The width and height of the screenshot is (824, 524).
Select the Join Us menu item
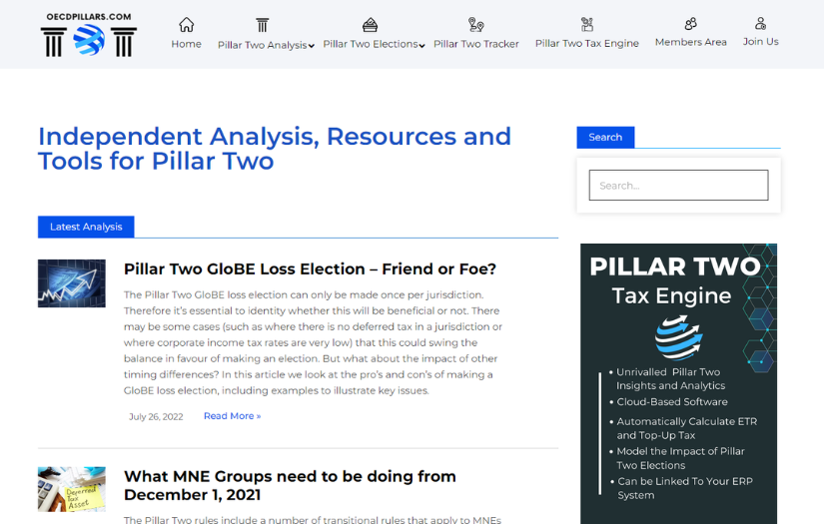point(760,42)
